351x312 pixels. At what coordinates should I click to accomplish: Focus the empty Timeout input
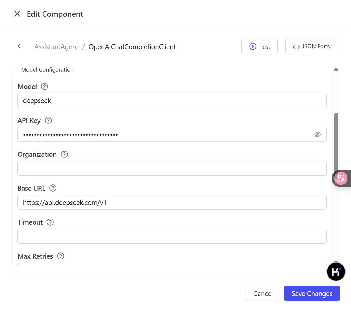(172, 236)
